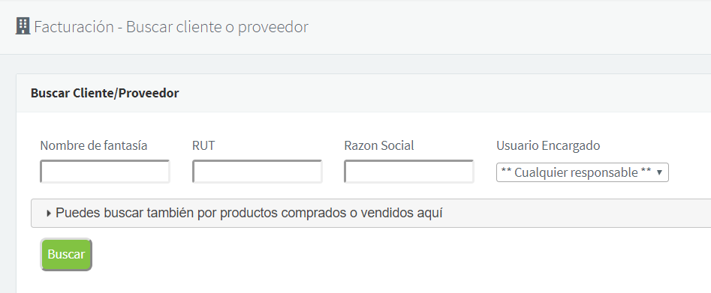711x293 pixels.
Task: Click the Razon Social label
Action: coord(379,146)
